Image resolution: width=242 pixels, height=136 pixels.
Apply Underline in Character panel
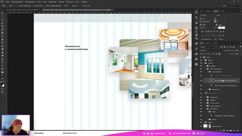click(220, 31)
